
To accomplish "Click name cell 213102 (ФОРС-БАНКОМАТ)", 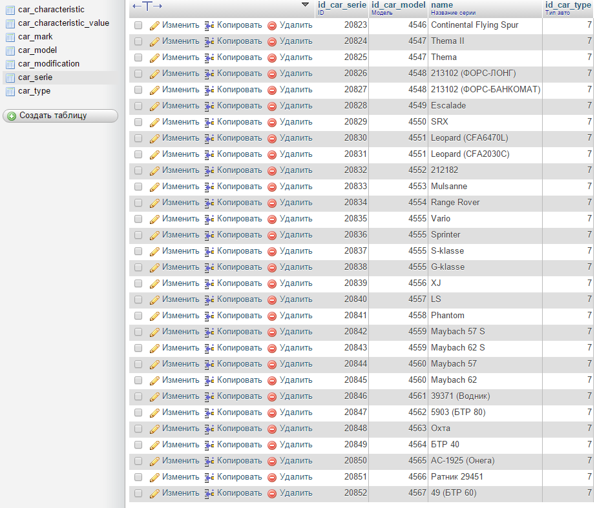I will [485, 89].
